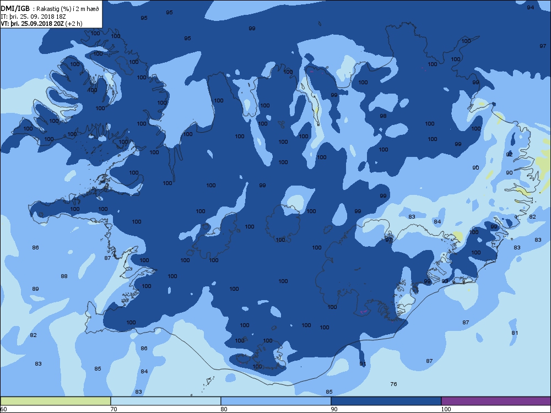
Task: Click the legend scale label "60"
Action: [x=3, y=409]
